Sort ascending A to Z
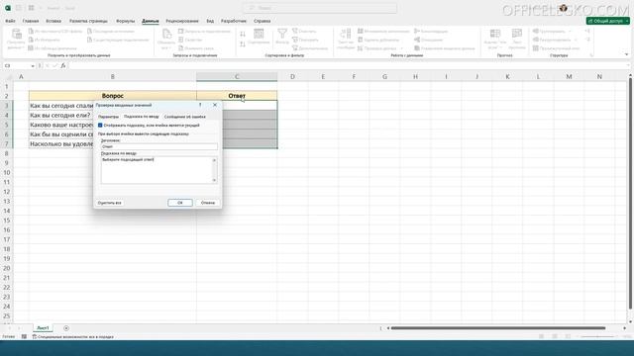 tap(243, 35)
